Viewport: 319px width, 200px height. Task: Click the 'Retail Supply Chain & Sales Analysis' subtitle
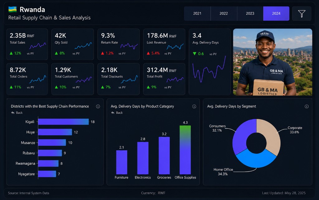[x=50, y=18]
